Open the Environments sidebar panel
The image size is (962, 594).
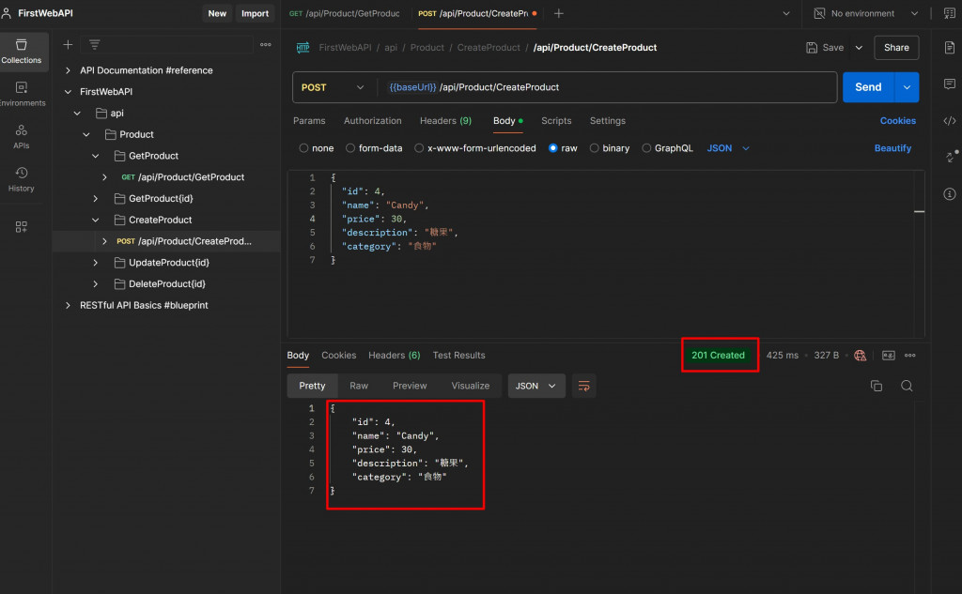(x=22, y=95)
